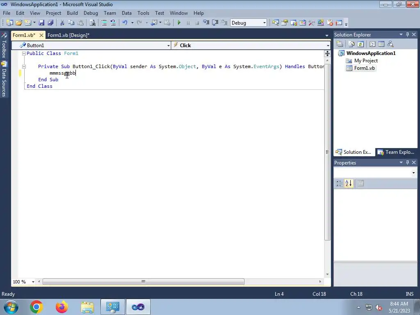Image resolution: width=420 pixels, height=315 pixels.
Task: Click the split-window handle above editor scrollbar
Action: (x=327, y=54)
